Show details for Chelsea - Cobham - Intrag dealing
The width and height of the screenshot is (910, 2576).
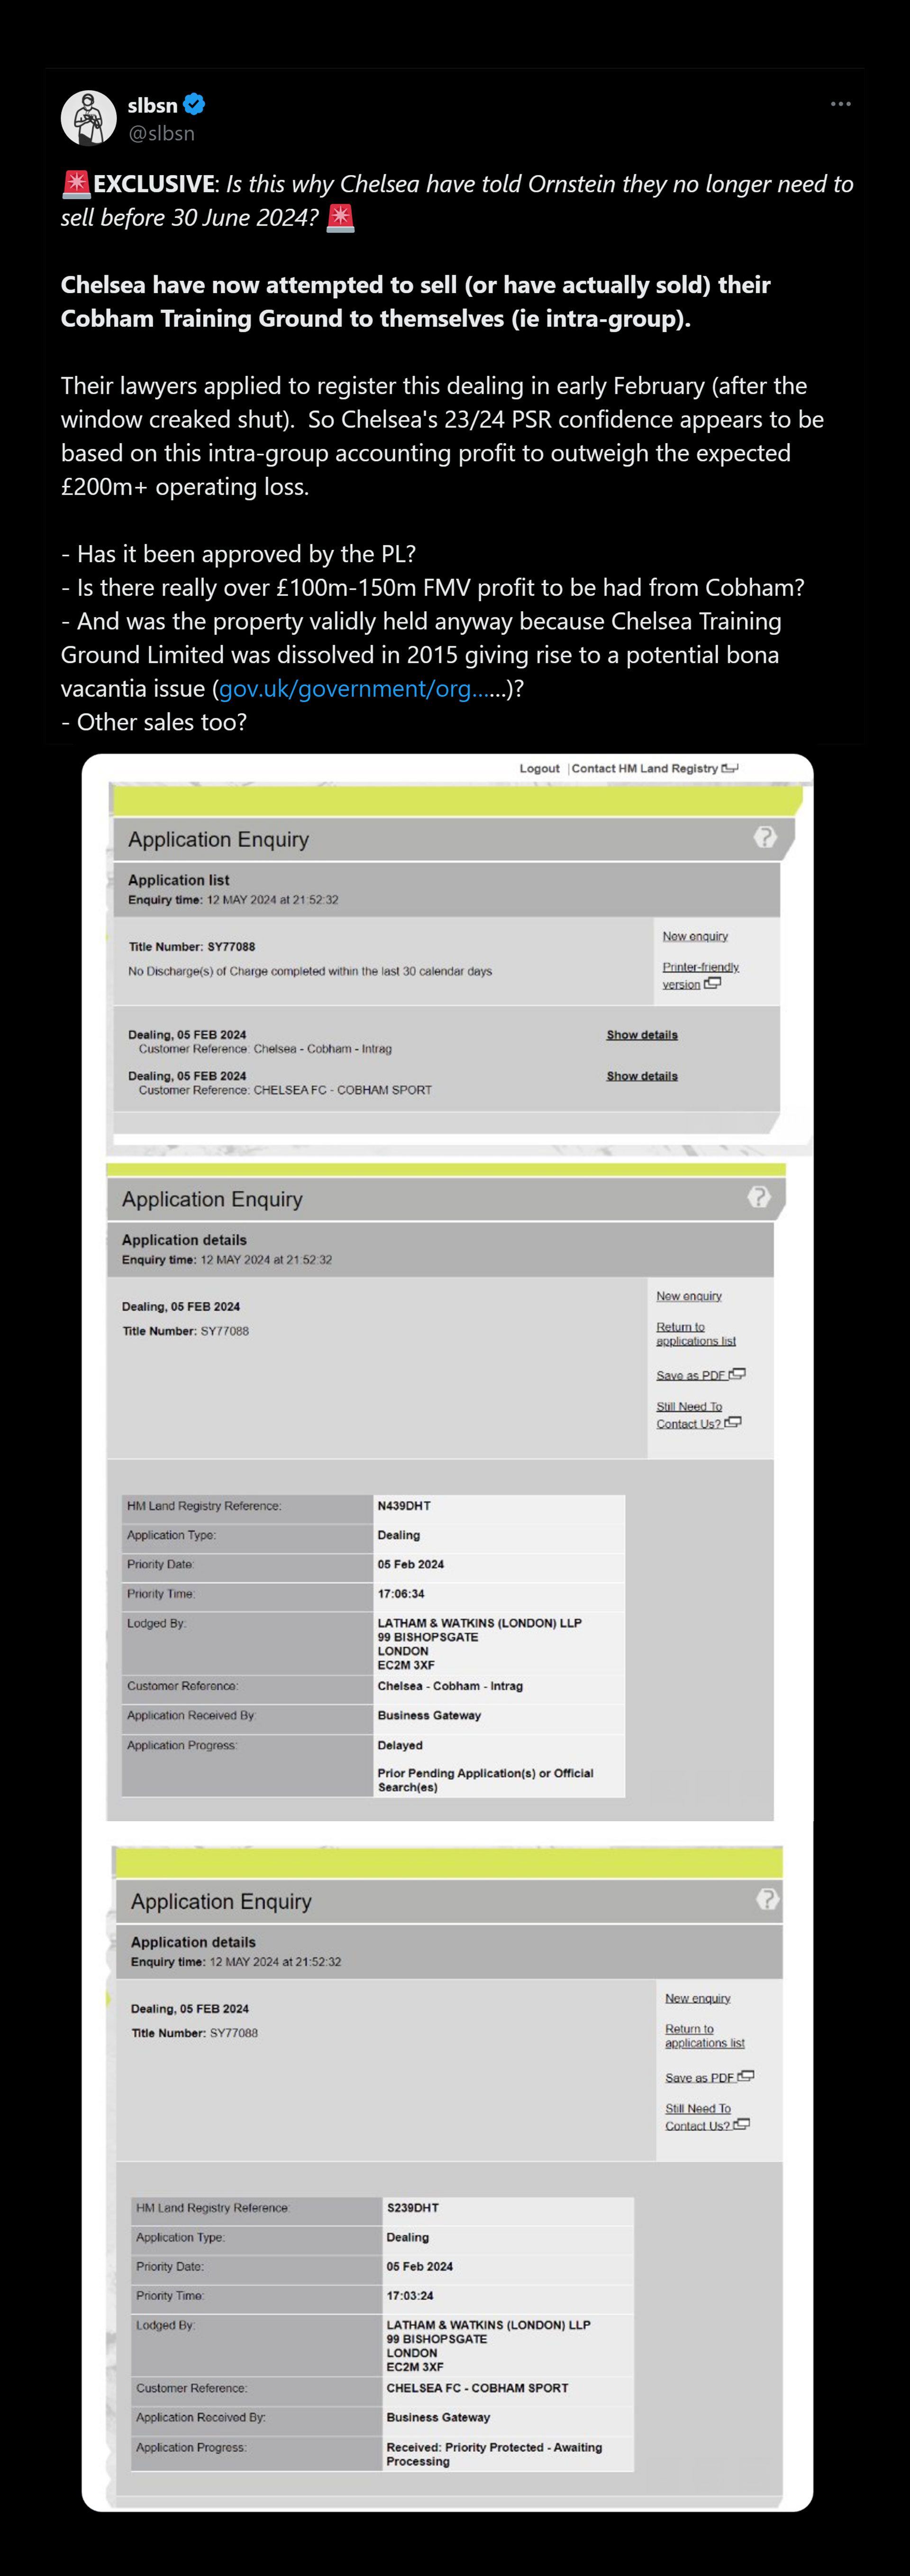coord(641,1035)
